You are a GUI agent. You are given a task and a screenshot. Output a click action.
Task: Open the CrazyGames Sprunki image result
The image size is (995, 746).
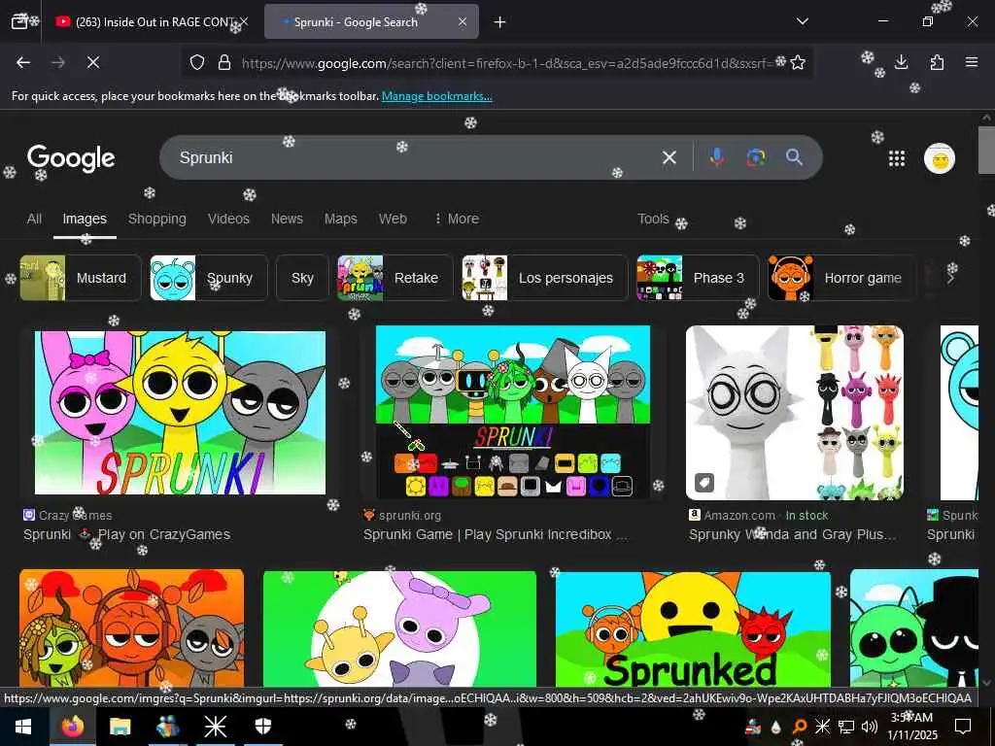180,412
